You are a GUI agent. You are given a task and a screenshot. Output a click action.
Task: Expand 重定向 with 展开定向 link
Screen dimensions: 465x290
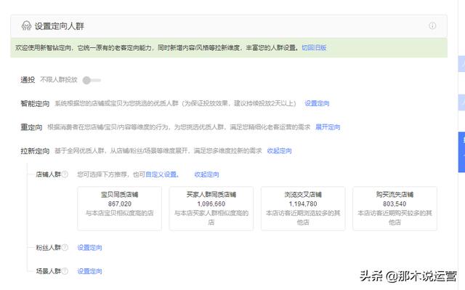click(328, 127)
